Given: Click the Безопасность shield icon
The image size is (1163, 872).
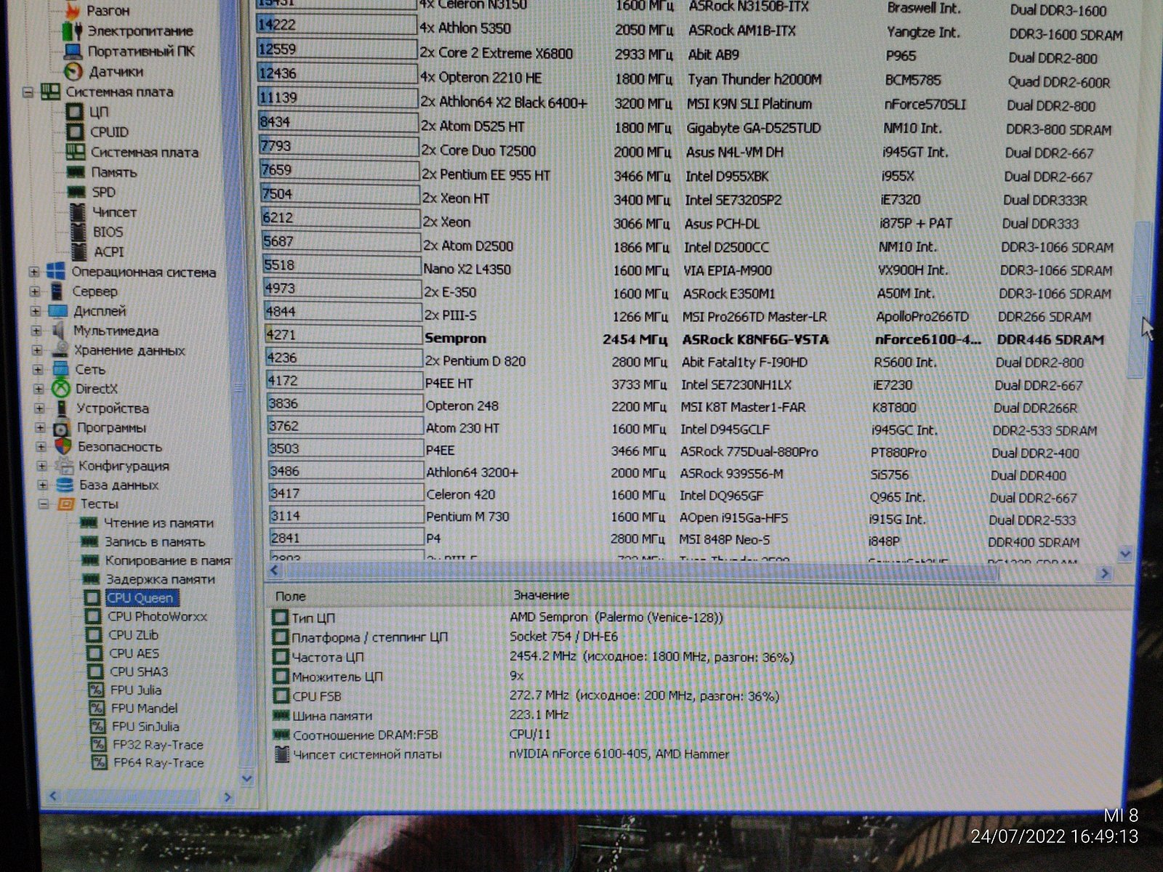Looking at the screenshot, I should 63,447.
